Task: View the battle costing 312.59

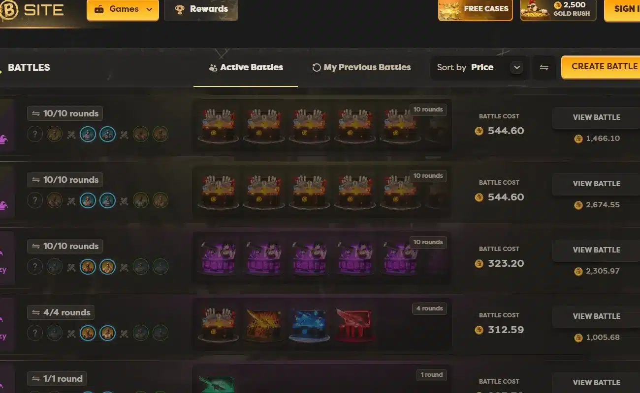Action: point(596,316)
